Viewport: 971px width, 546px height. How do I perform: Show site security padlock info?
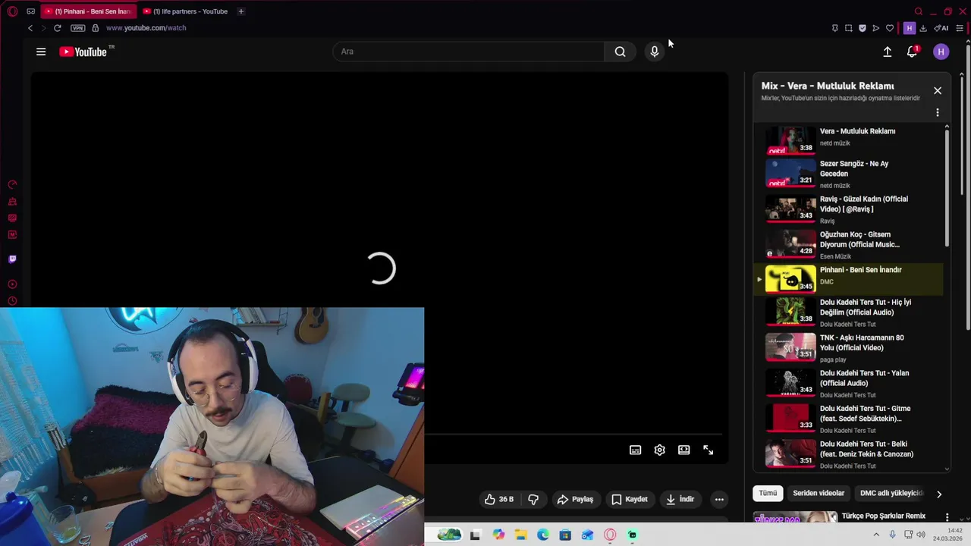95,28
